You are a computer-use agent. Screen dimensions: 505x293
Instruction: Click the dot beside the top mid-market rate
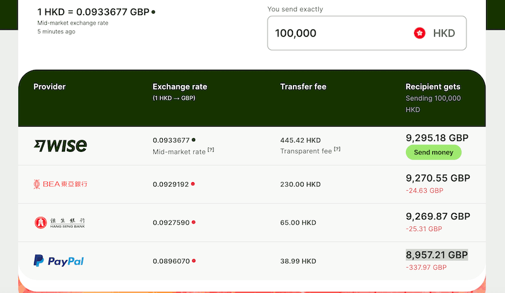tap(153, 12)
